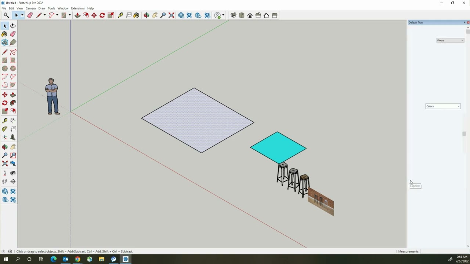Image resolution: width=470 pixels, height=264 pixels.
Task: Select the Offset tool in top toolbar
Action: click(86, 15)
